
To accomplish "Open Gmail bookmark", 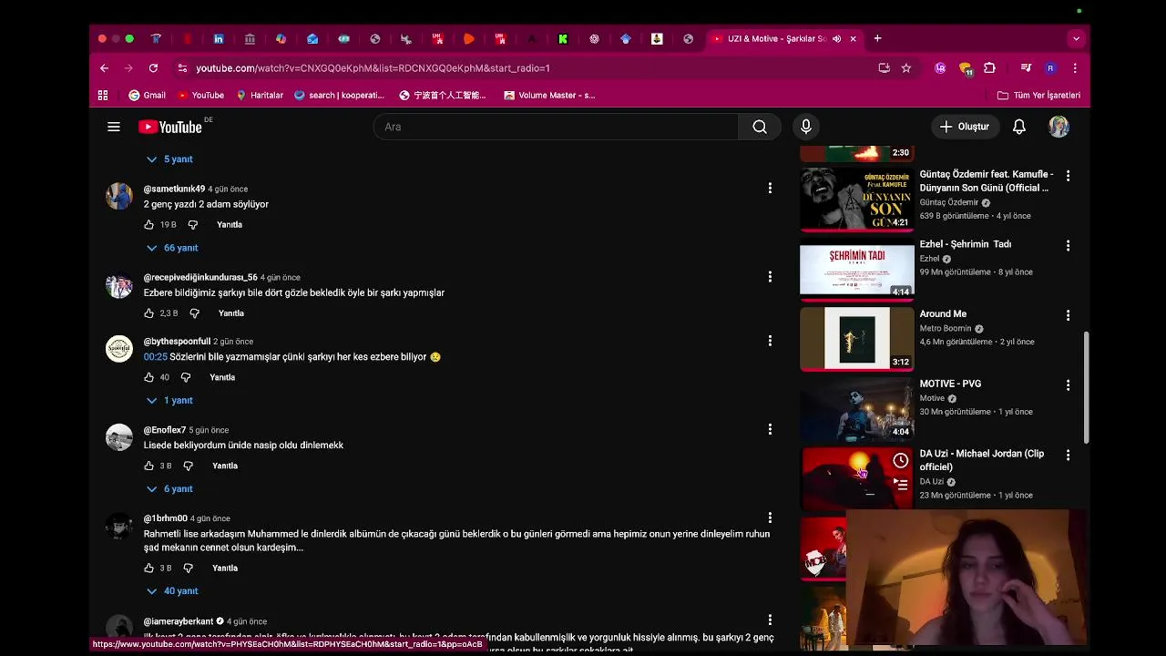I will [147, 95].
